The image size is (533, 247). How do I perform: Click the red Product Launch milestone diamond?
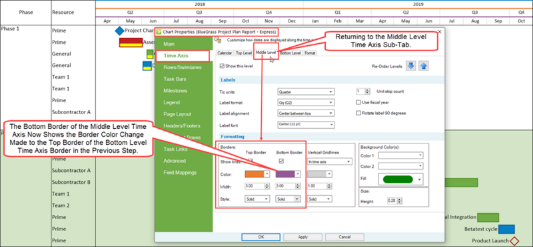click(514, 241)
